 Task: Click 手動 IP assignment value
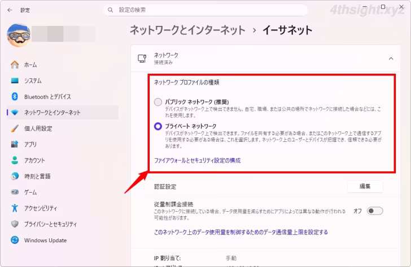click(x=231, y=258)
